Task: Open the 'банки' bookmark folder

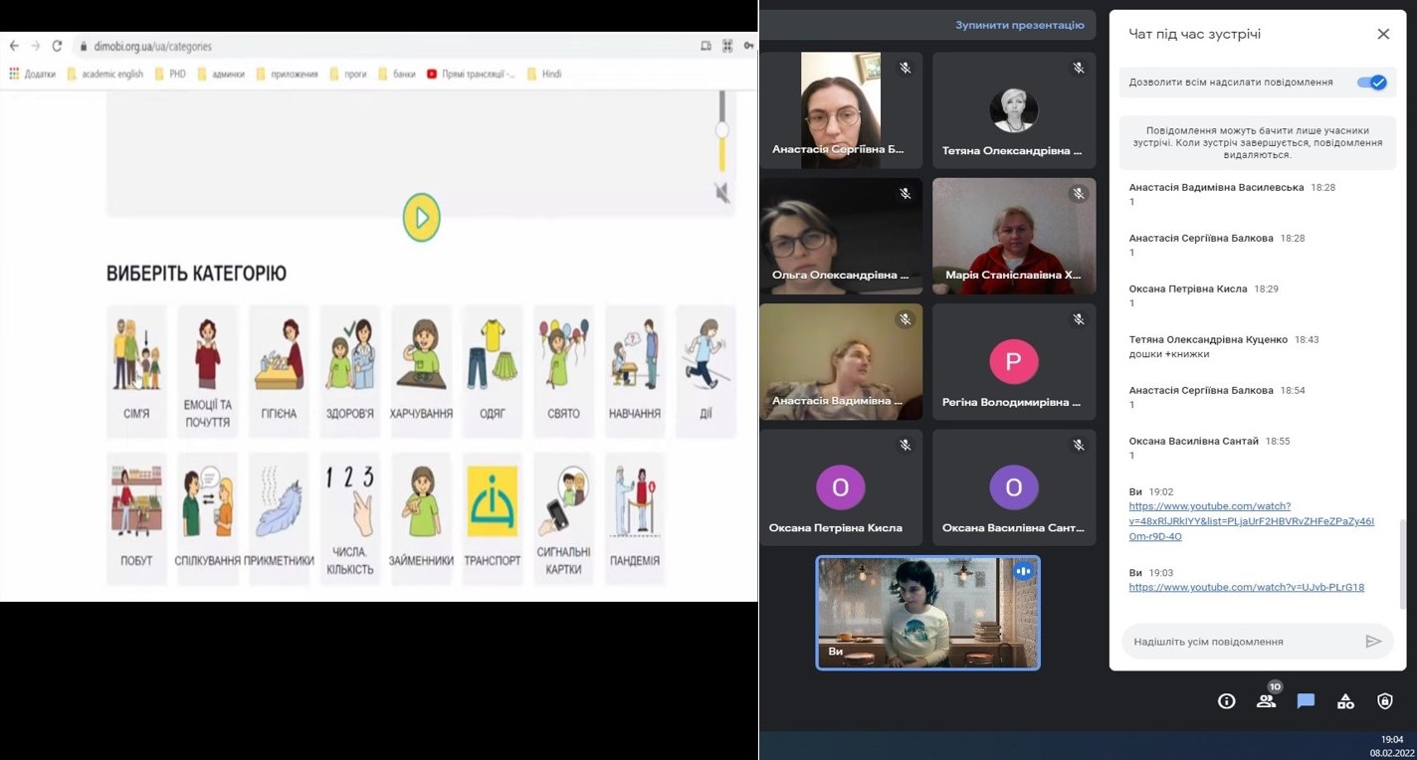Action: [x=396, y=74]
